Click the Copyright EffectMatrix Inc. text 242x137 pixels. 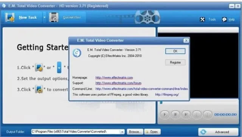tap(115, 56)
